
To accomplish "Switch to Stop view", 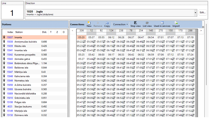I will [135, 24].
